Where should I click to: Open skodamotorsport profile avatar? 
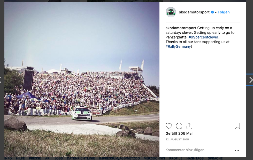(171, 12)
